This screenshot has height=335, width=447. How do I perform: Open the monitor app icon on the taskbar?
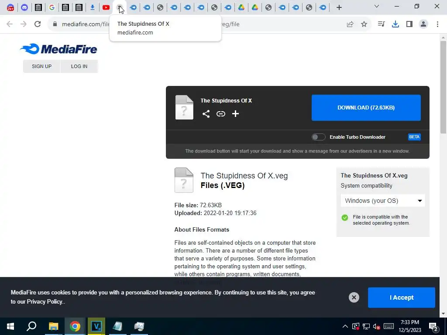click(139, 326)
